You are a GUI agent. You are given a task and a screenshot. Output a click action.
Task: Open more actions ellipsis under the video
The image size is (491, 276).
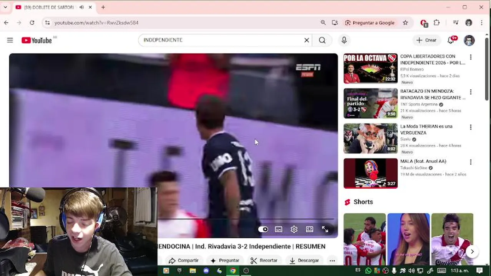(x=332, y=261)
